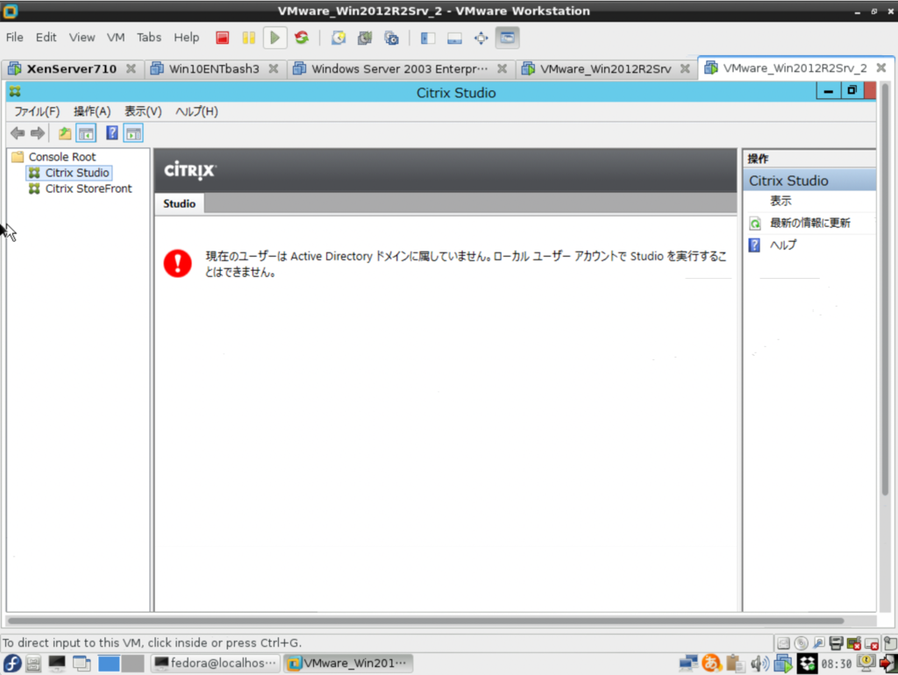Image resolution: width=898 pixels, height=675 pixels.
Task: Open 表示(V) menu in Citrix Studio
Action: click(143, 111)
